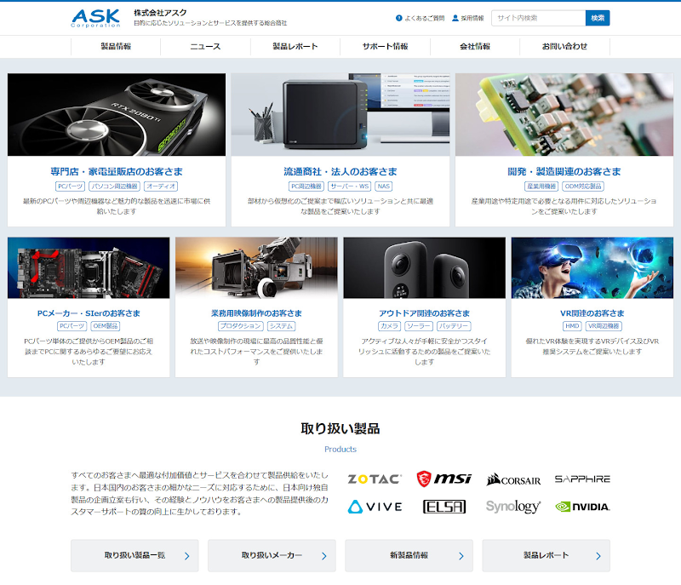Image resolution: width=681 pixels, height=585 pixels.
Task: Select the パソコン周辺機器 tag
Action: (115, 186)
